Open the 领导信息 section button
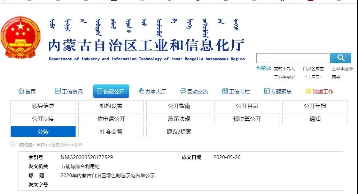Viewport: 358px width, 194px height. [43, 106]
